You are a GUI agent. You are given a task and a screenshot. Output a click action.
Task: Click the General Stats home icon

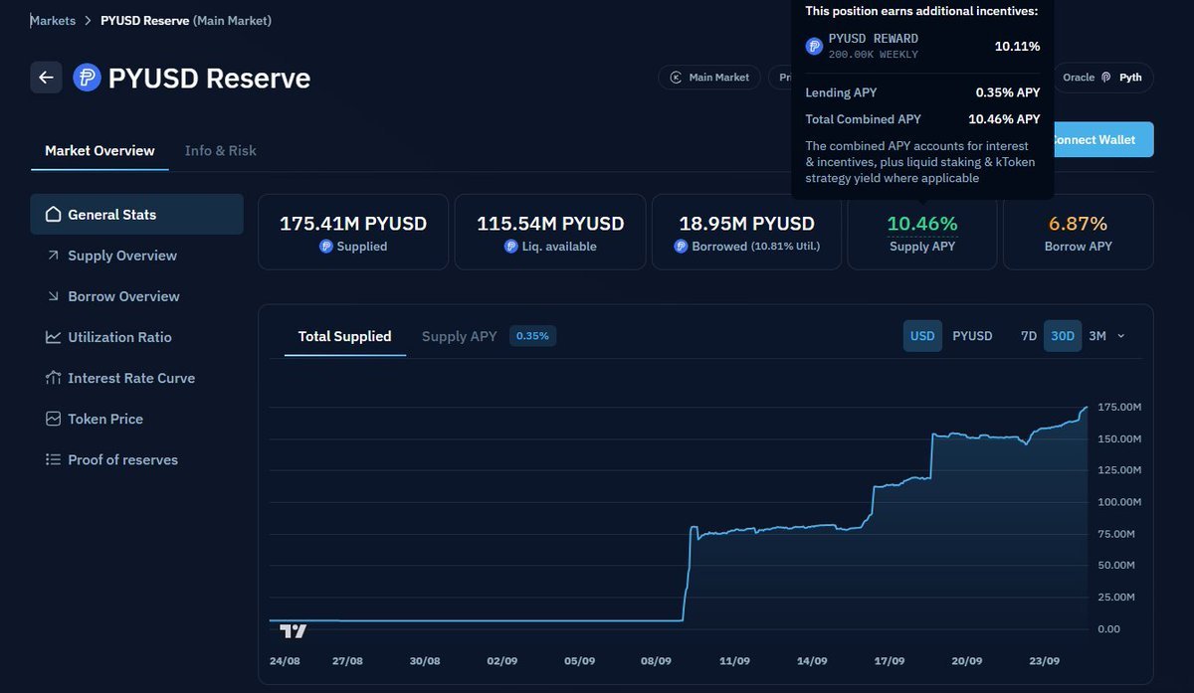[54, 215]
